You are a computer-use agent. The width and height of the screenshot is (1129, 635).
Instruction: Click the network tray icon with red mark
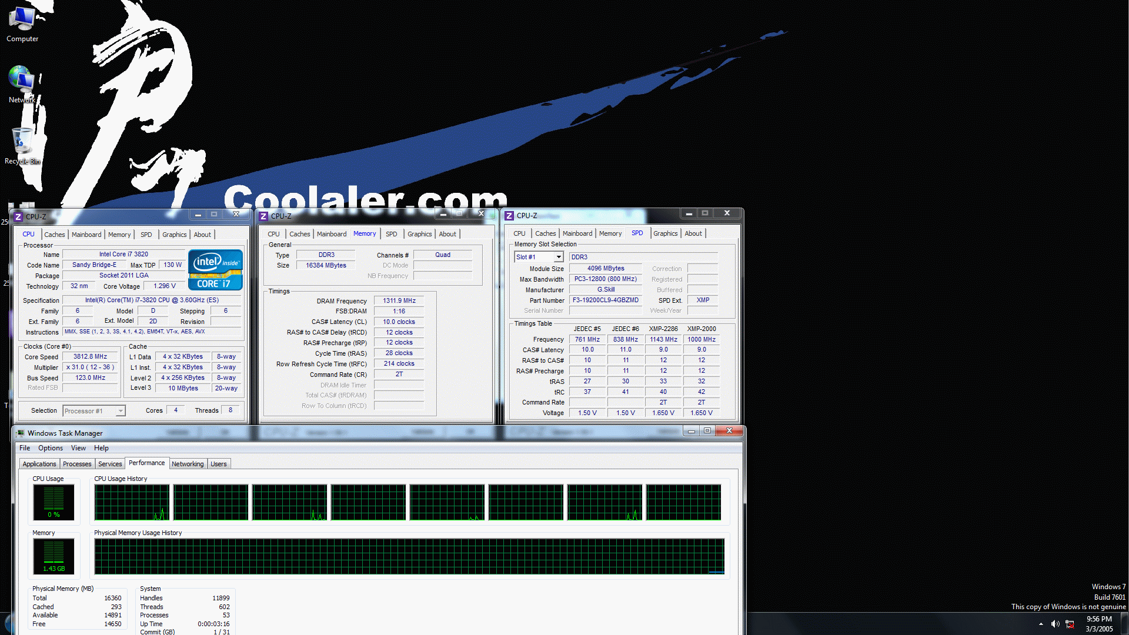1070,624
